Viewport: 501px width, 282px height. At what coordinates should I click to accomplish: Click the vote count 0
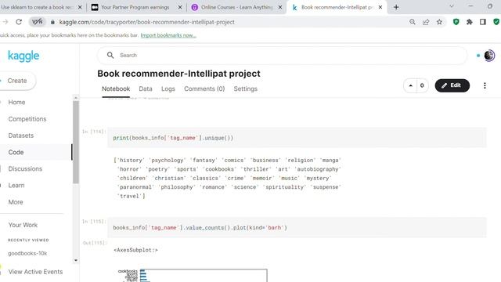point(422,85)
